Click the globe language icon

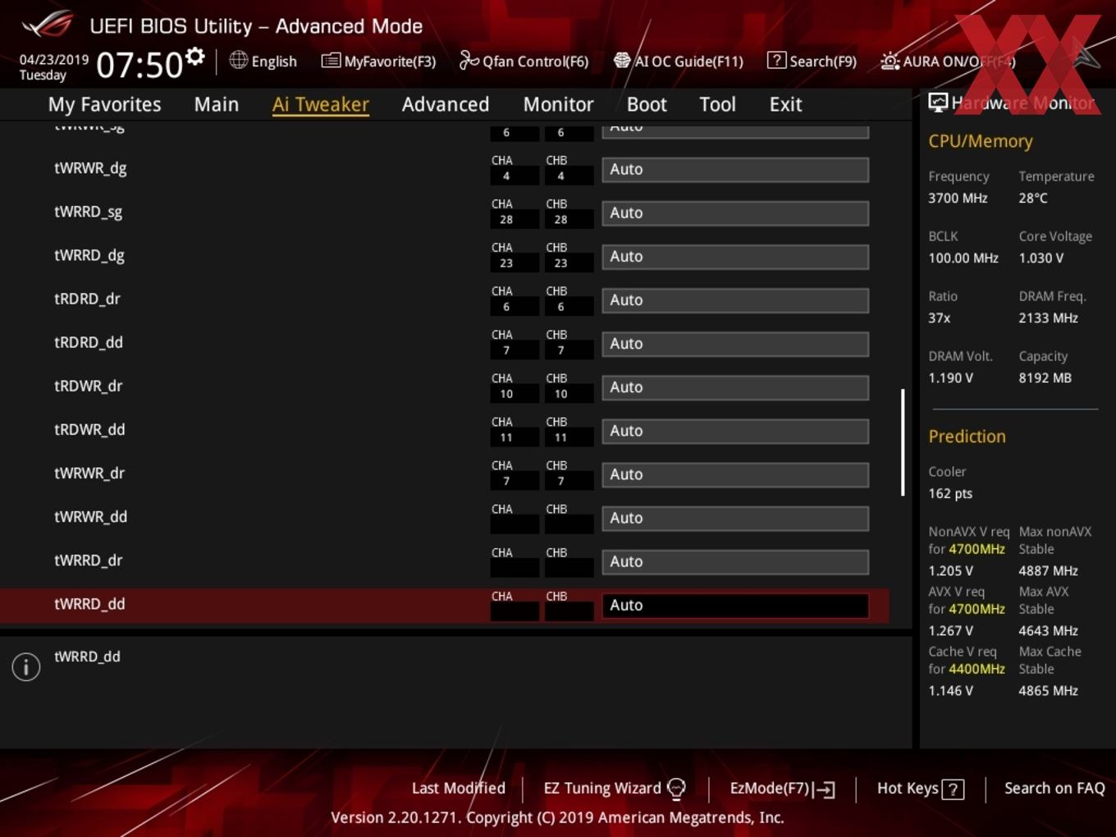click(x=239, y=60)
